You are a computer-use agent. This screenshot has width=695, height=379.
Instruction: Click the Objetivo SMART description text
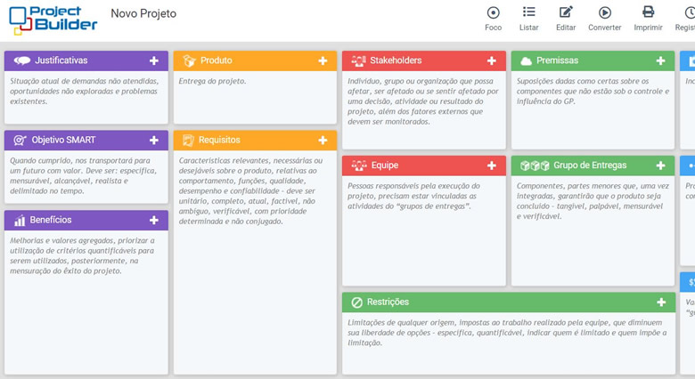83,176
